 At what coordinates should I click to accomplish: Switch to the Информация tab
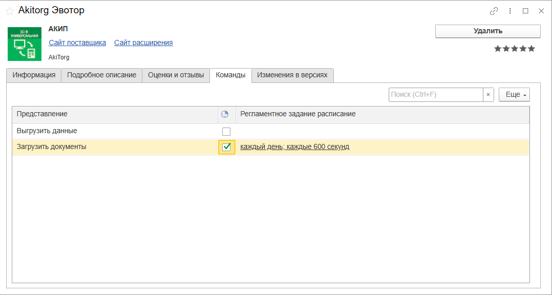tap(34, 75)
